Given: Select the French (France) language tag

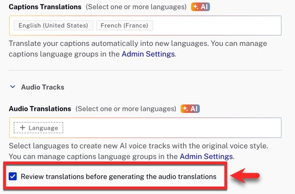Looking at the screenshot, I should pos(125,26).
